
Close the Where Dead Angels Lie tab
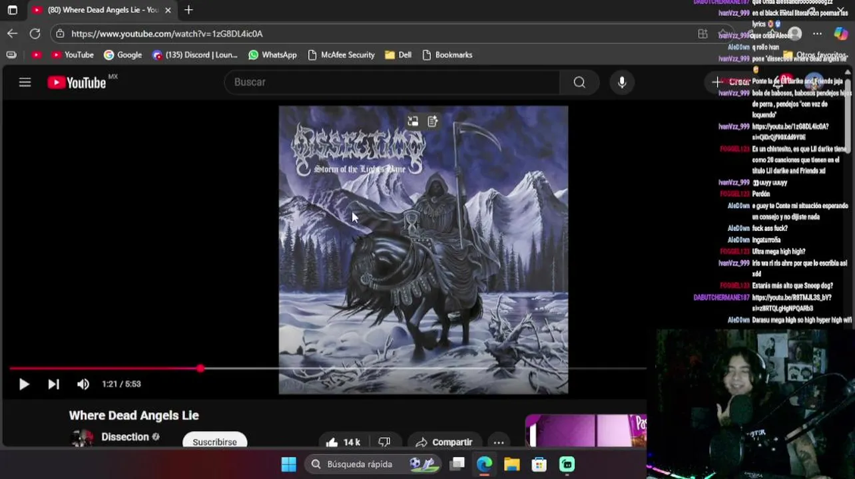click(168, 10)
